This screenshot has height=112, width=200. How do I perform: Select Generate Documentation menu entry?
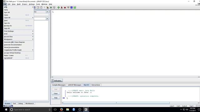point(19,45)
